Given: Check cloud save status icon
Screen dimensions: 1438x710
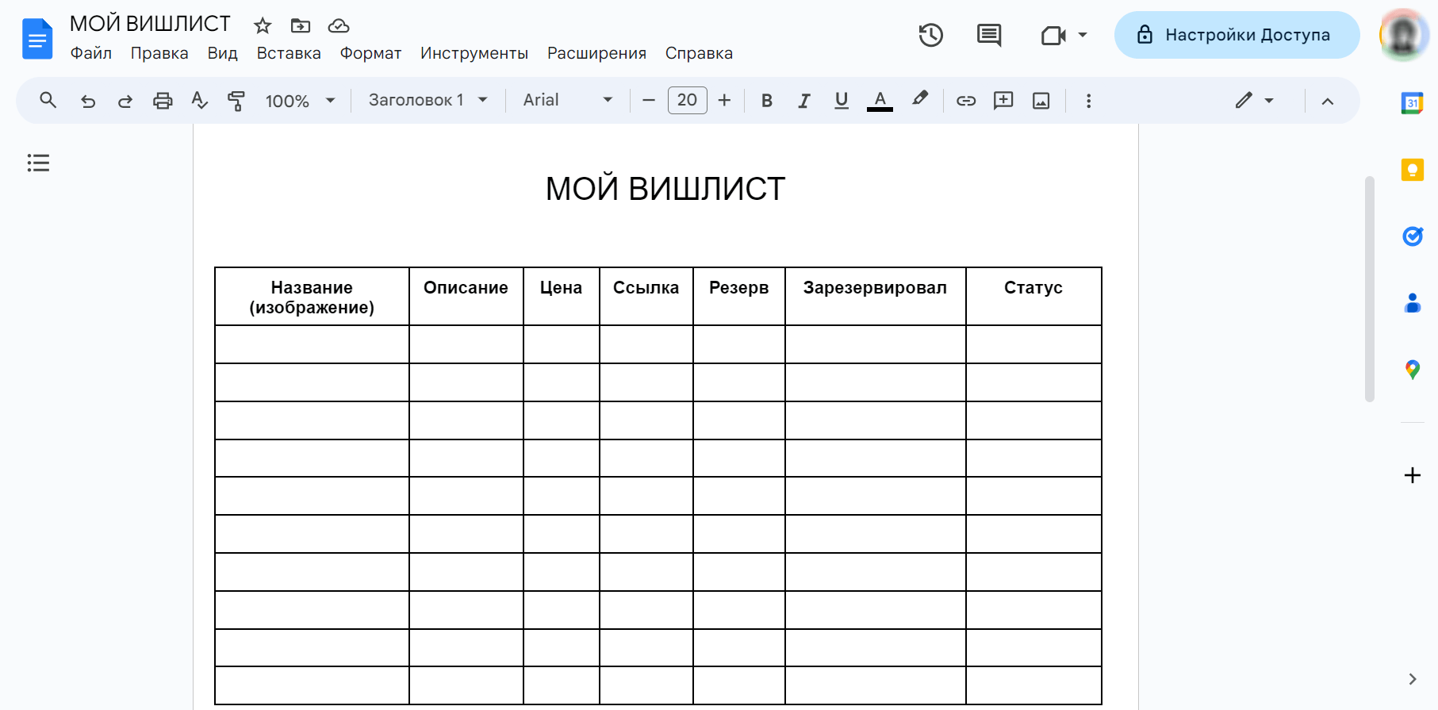Looking at the screenshot, I should [x=339, y=26].
